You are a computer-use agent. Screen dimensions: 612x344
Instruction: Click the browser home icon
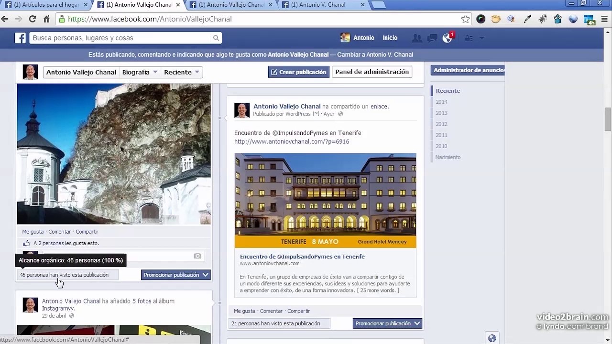pyautogui.click(x=46, y=19)
